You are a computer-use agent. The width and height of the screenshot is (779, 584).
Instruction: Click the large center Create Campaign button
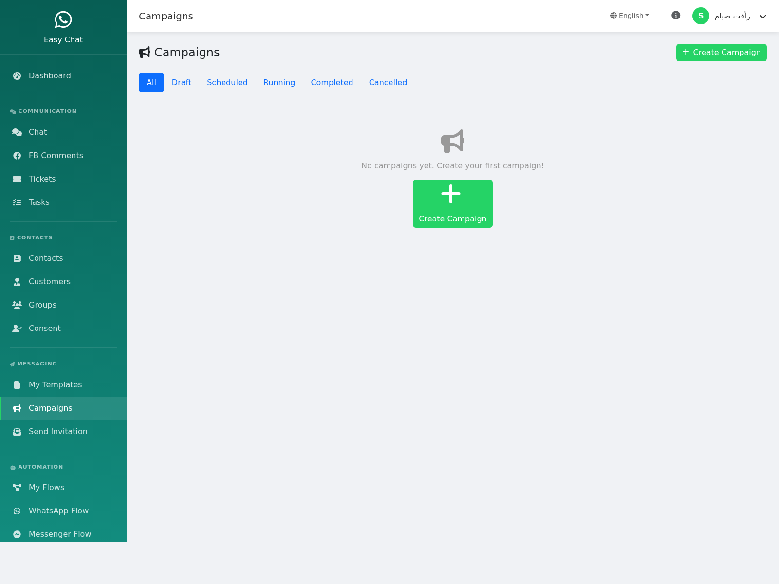point(453,203)
